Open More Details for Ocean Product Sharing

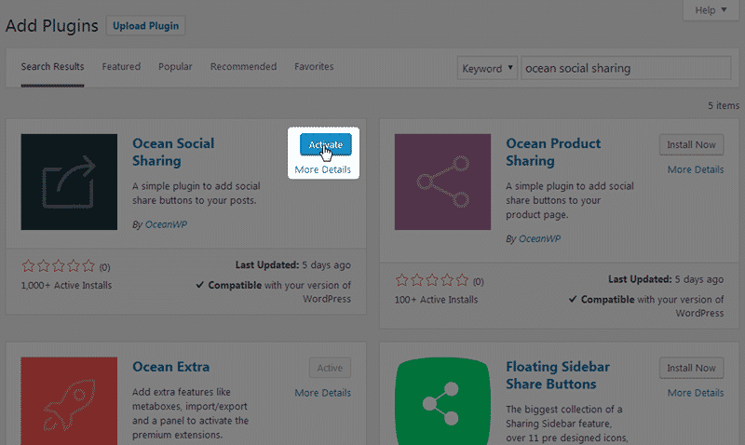[696, 169]
